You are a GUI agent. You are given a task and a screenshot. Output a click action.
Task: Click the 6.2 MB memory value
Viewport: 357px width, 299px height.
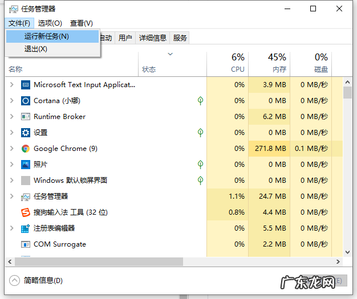[x=274, y=117]
